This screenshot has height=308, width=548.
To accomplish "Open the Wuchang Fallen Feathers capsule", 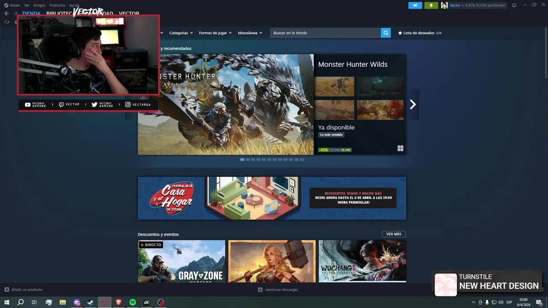I will point(363,261).
